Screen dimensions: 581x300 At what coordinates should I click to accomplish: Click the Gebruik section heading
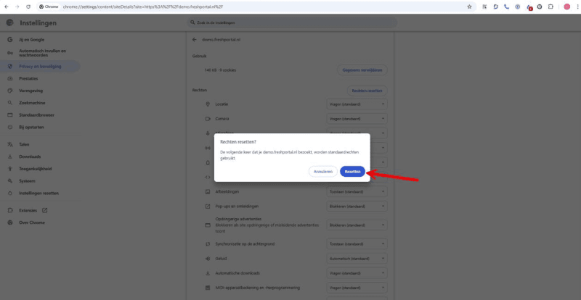pyautogui.click(x=199, y=56)
